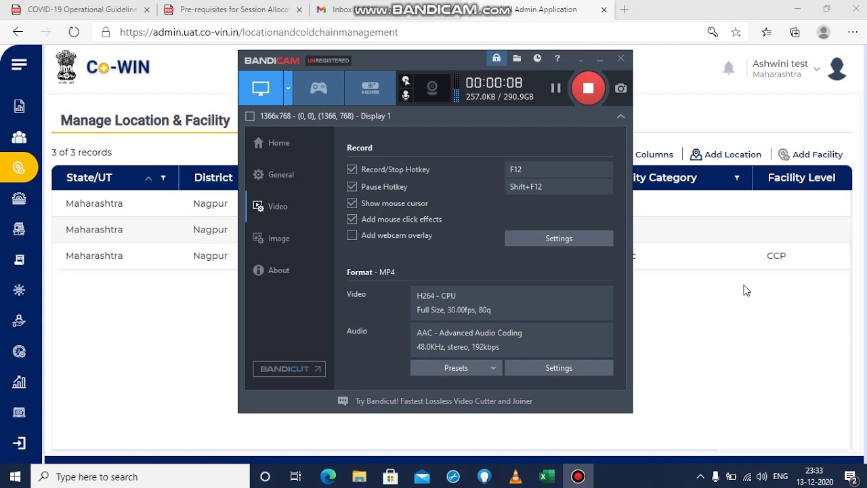Toggle Bandicam microphone icon
Image resolution: width=867 pixels, height=488 pixels.
pyautogui.click(x=406, y=96)
